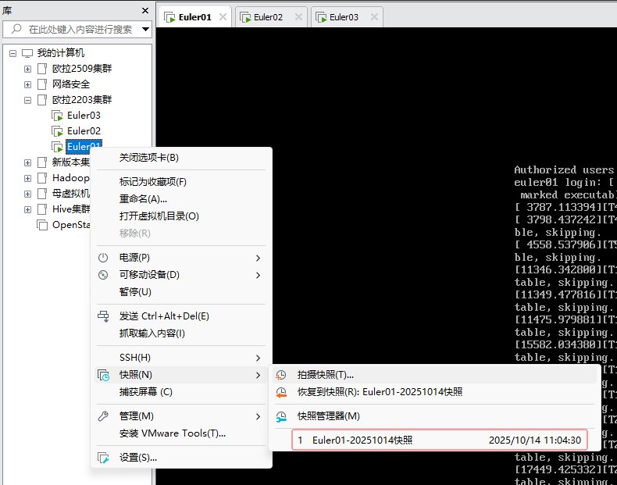The width and height of the screenshot is (617, 485).
Task: Focus the library search input field
Action: coord(77,29)
